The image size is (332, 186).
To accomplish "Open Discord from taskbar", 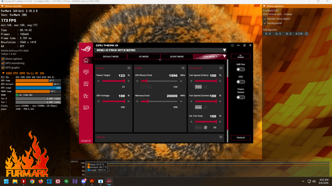I will click(x=84, y=181).
